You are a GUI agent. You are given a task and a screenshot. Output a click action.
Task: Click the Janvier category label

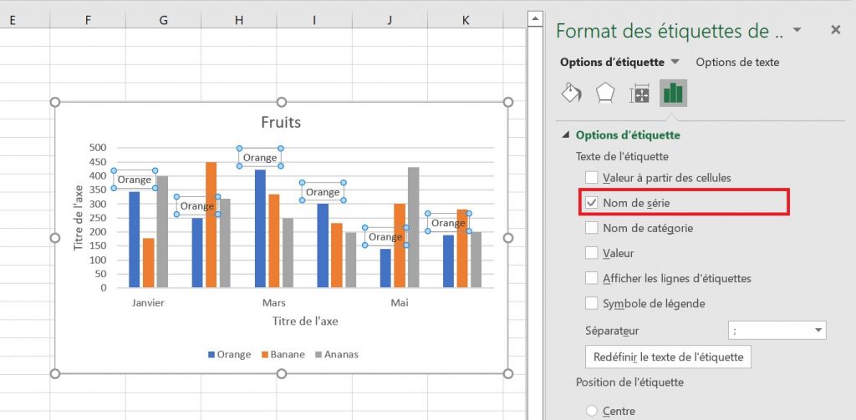click(148, 303)
